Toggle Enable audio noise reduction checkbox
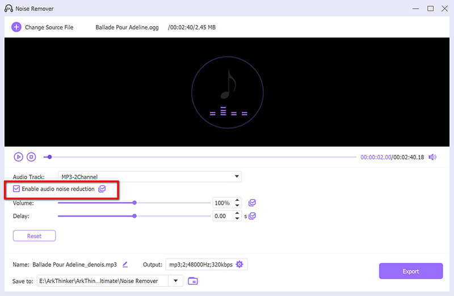The image size is (454, 296). [x=16, y=189]
